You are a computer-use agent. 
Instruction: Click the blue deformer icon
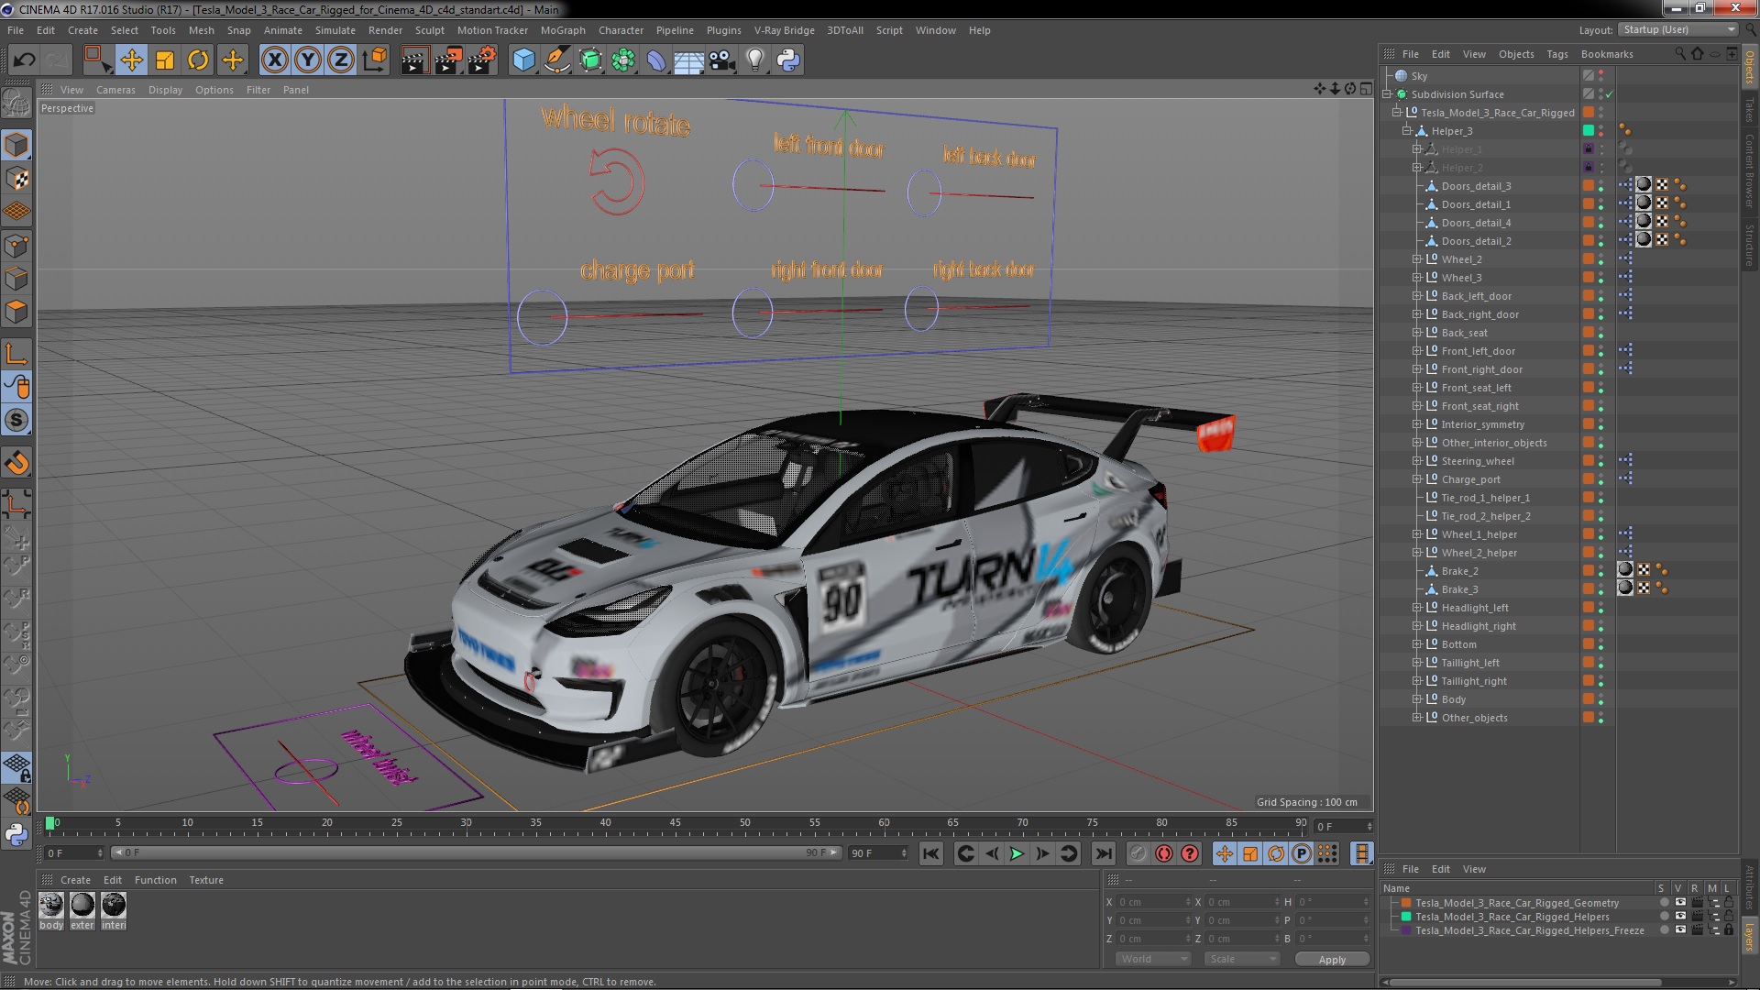point(656,60)
